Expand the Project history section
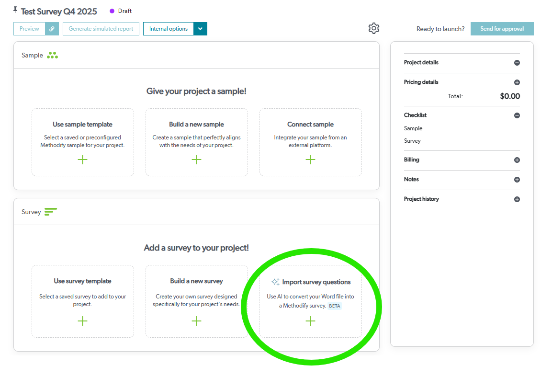 coord(517,199)
